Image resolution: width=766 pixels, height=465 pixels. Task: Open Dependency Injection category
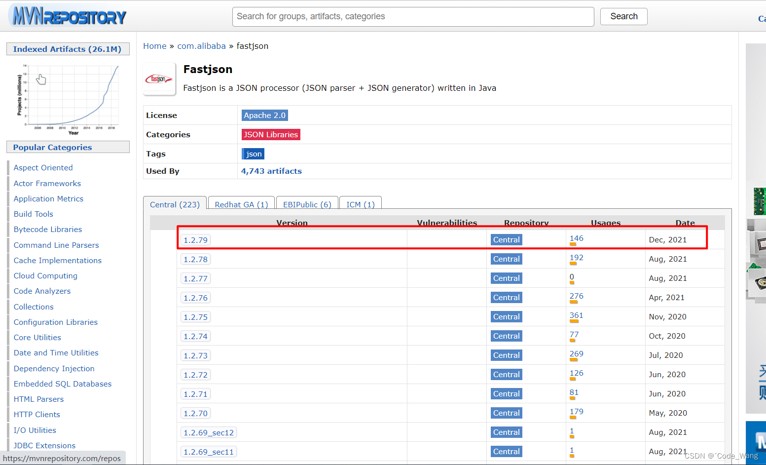point(54,368)
